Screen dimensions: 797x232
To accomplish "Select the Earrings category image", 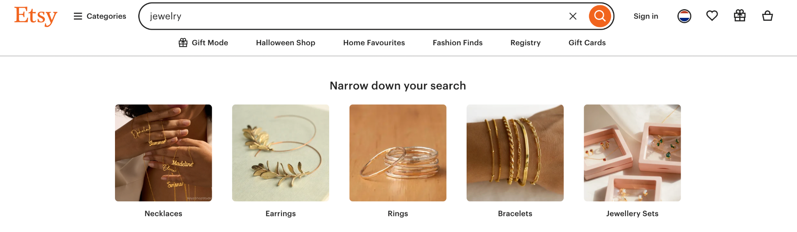I will tap(281, 153).
